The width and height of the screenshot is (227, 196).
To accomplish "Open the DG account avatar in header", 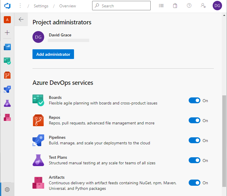I will pyautogui.click(x=217, y=6).
